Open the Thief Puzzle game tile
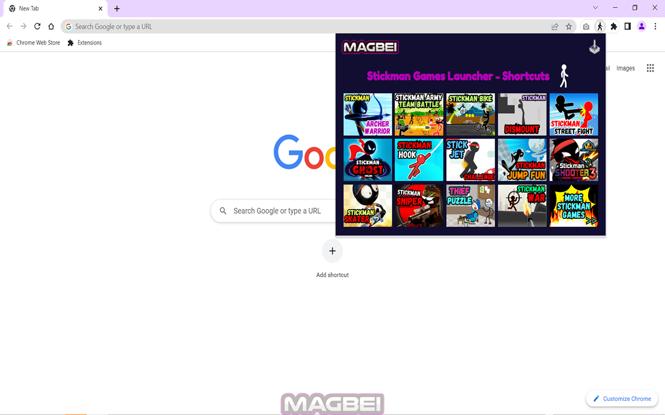The height and width of the screenshot is (415, 665). pyautogui.click(x=470, y=205)
